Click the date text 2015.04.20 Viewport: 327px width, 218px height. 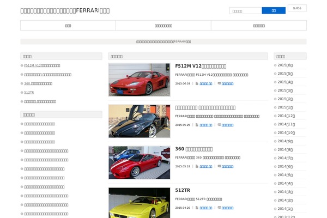click(183, 208)
